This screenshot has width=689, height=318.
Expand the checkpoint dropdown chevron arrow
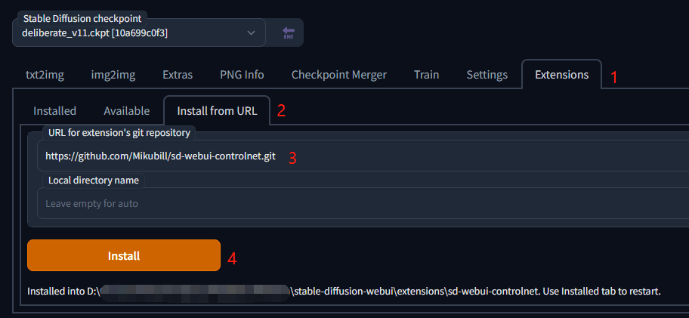(252, 33)
